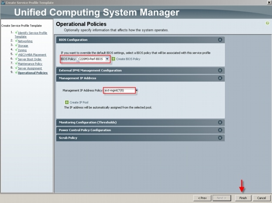Collapse the Management IP Address section
Screen dimensions: 272x203
pos(220,78)
